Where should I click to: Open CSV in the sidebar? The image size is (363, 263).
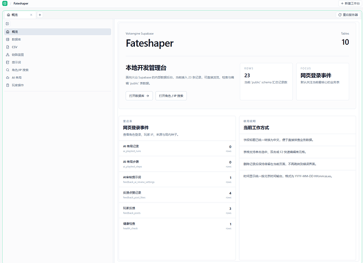(x=57, y=47)
